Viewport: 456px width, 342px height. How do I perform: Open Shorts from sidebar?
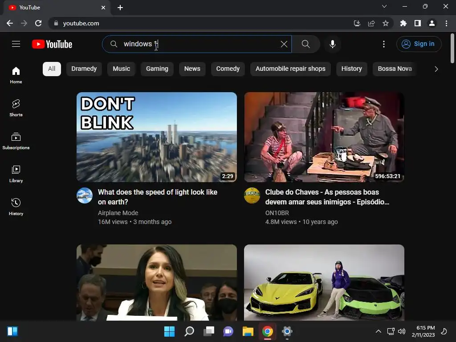tap(16, 108)
